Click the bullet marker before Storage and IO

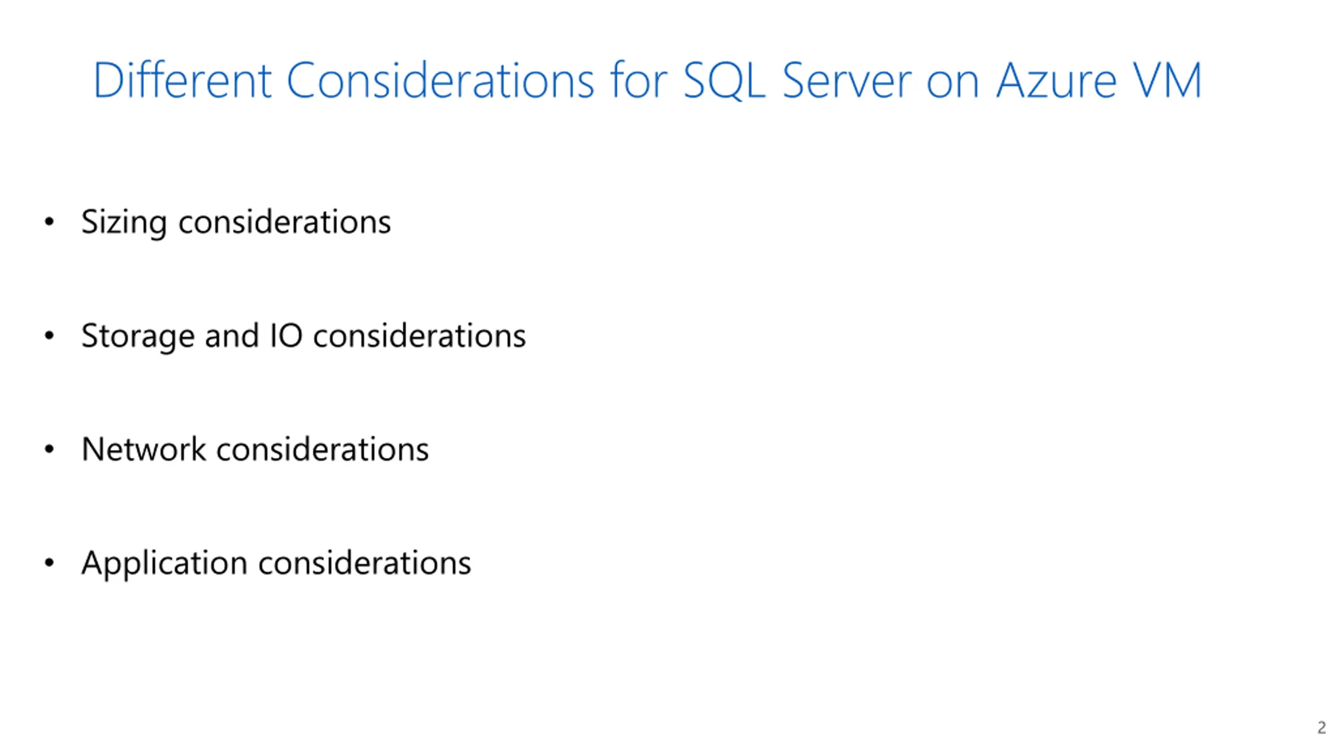click(49, 336)
